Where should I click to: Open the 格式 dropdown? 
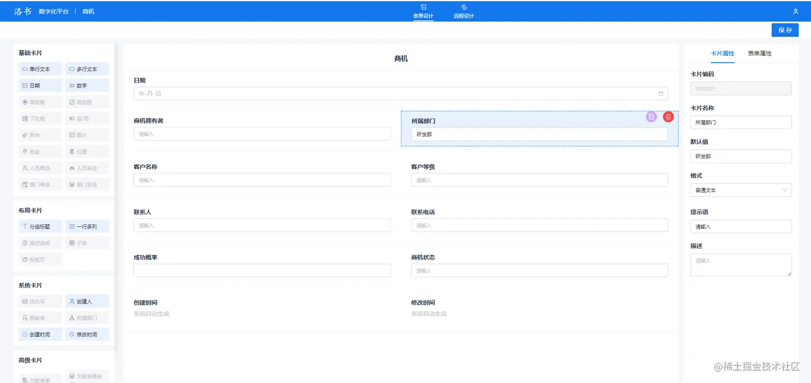pyautogui.click(x=741, y=190)
